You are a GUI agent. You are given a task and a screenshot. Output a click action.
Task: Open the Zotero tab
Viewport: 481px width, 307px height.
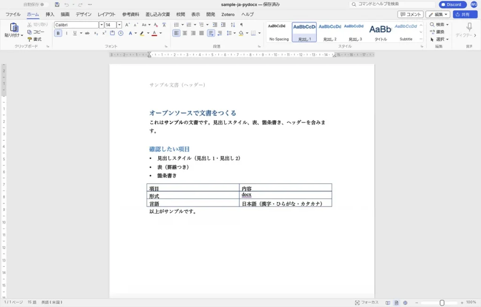click(x=228, y=15)
